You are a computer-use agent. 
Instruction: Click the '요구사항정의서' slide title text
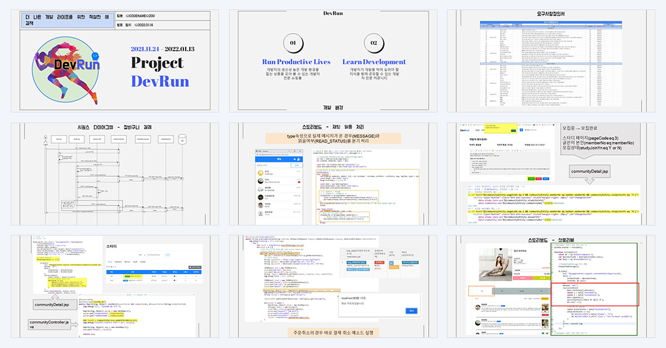(551, 14)
